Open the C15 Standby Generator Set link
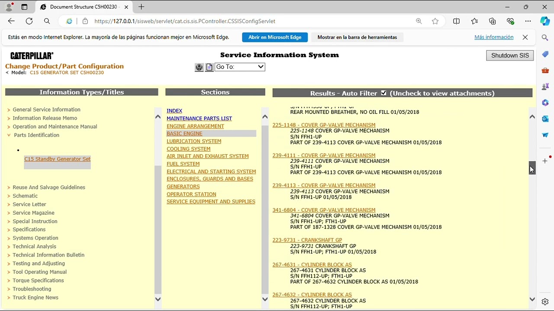This screenshot has height=311, width=554. [58, 159]
